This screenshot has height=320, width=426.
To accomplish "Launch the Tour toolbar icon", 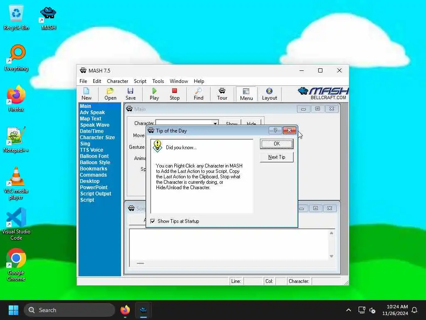I will click(x=222, y=94).
